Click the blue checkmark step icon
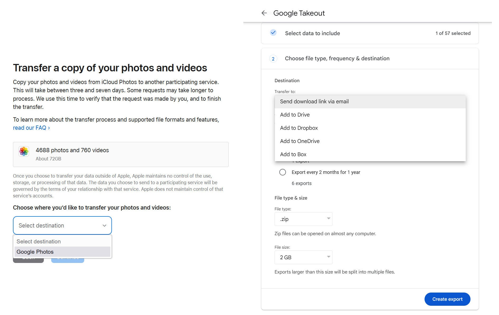 tap(273, 33)
